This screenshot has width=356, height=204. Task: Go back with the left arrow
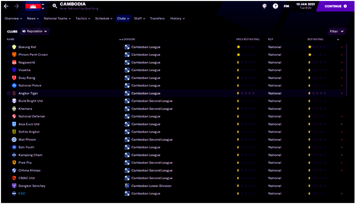click(x=6, y=6)
